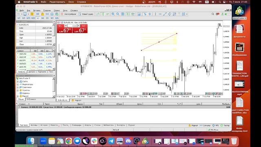Viewport: 261px width, 147px height.
Task: Open Telegram from the Dock
Action: tap(111, 141)
